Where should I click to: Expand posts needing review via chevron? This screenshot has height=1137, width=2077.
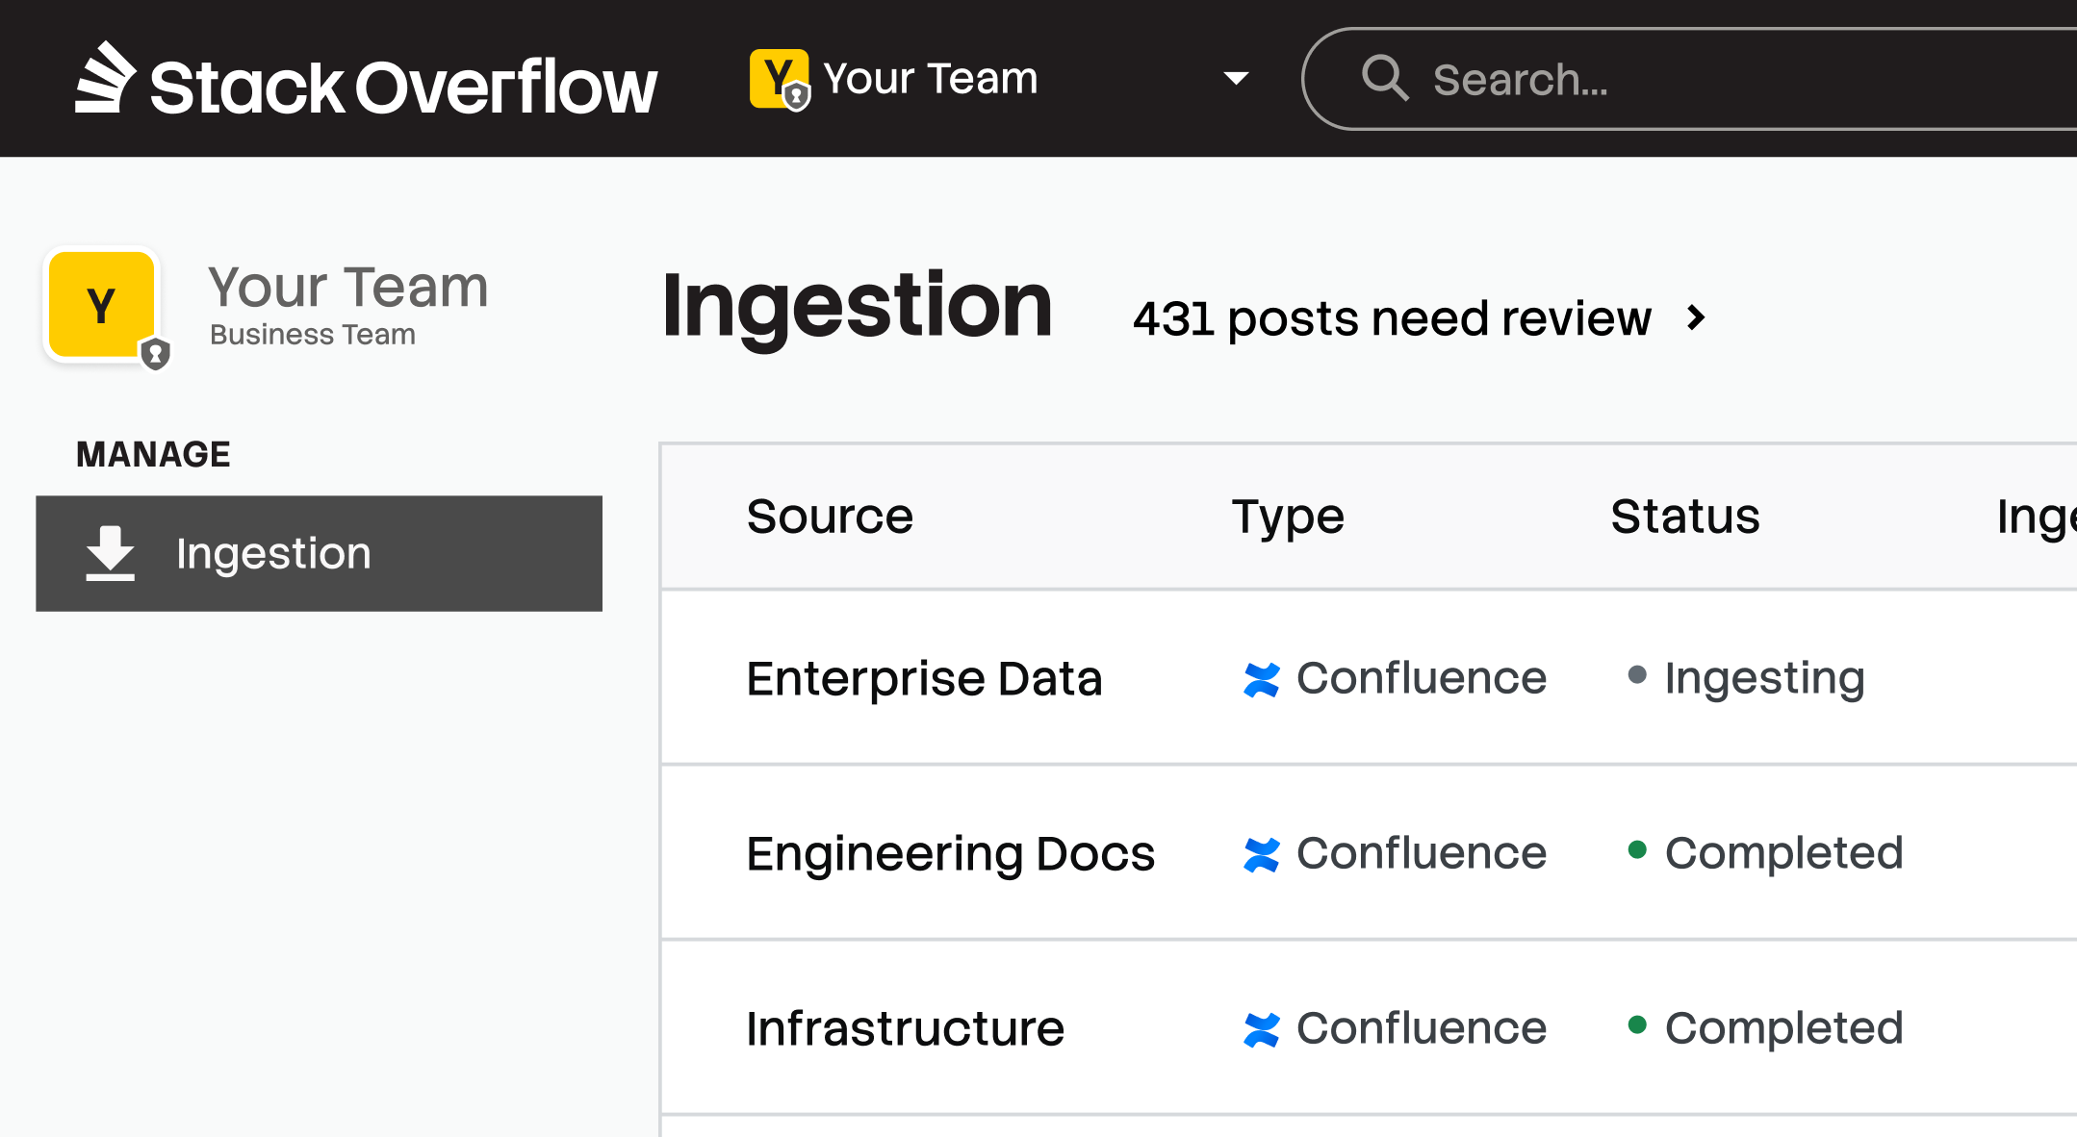1696,317
